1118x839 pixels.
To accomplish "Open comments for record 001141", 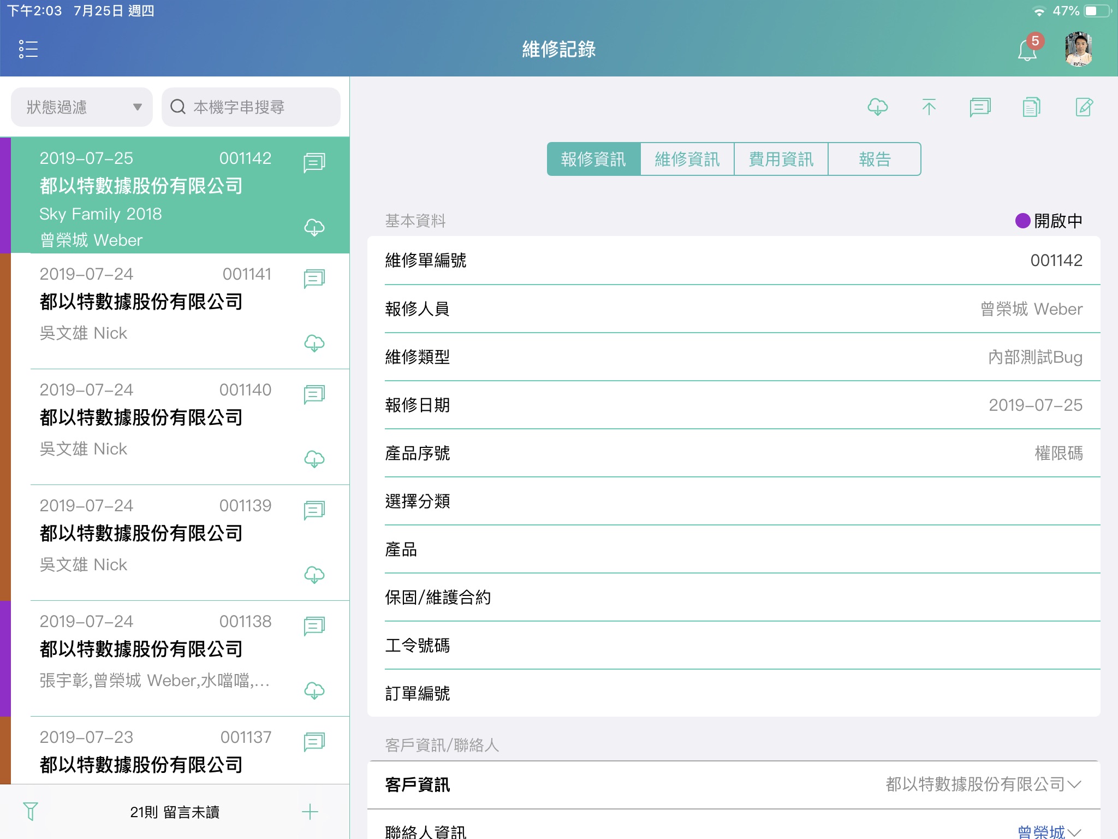I will tap(314, 279).
